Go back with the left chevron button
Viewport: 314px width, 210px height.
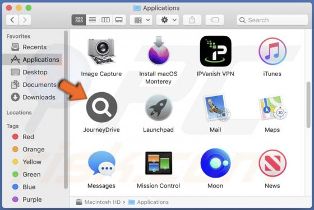12,20
